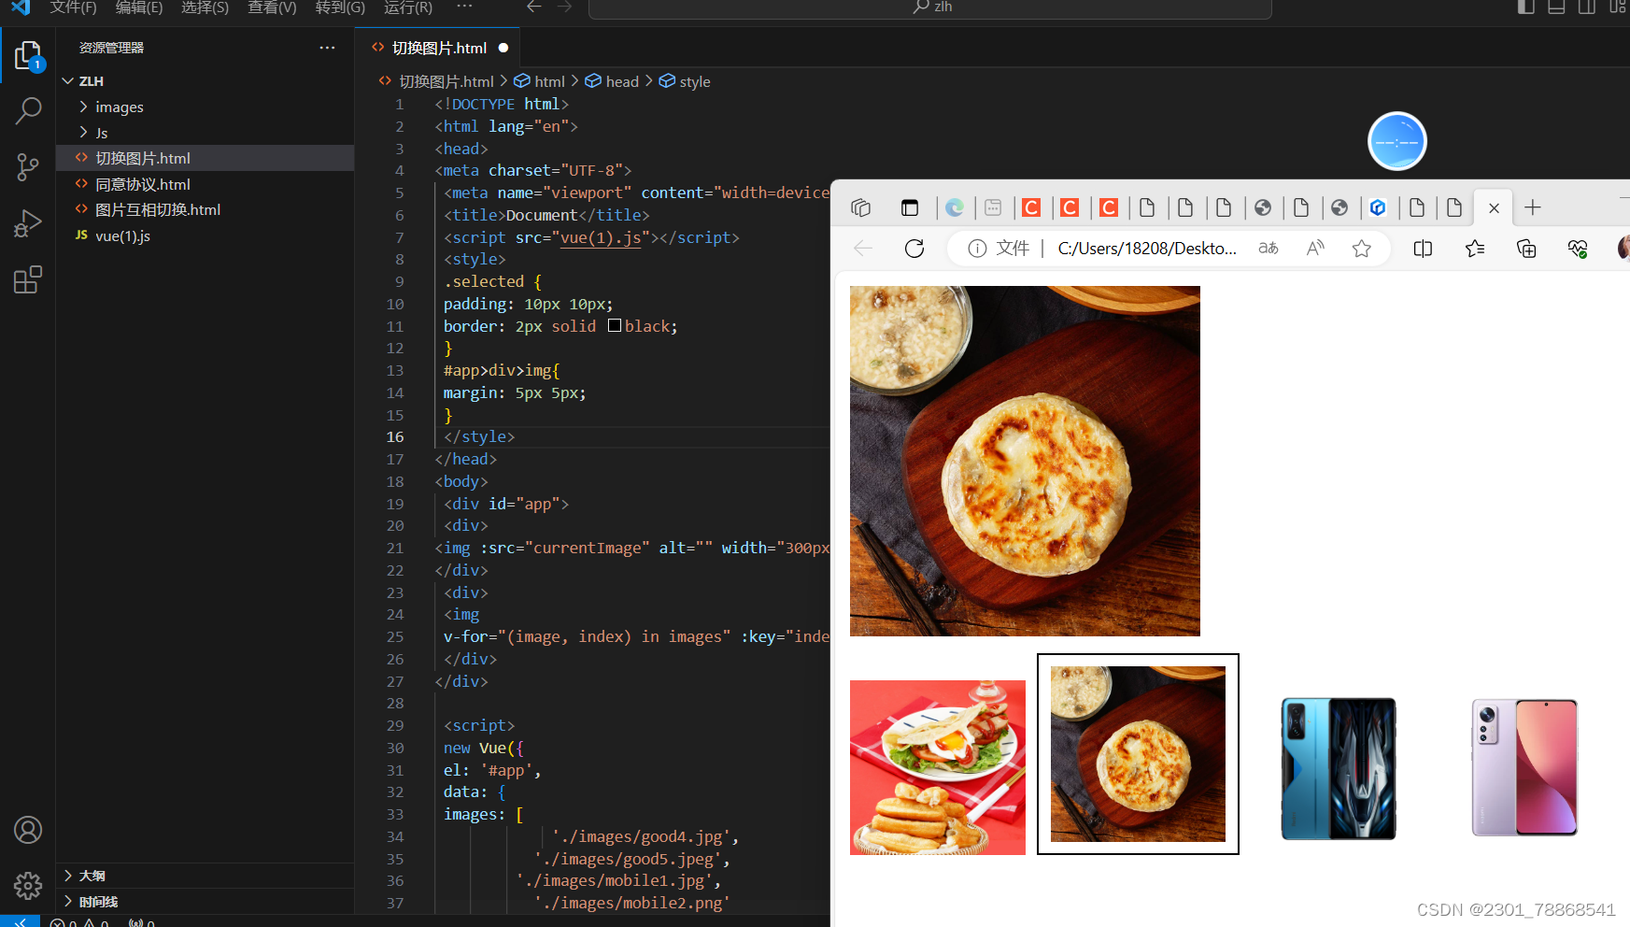Viewport: 1630px width, 927px height.
Task: Click the black color swatch in the CSS
Action: 615,325
